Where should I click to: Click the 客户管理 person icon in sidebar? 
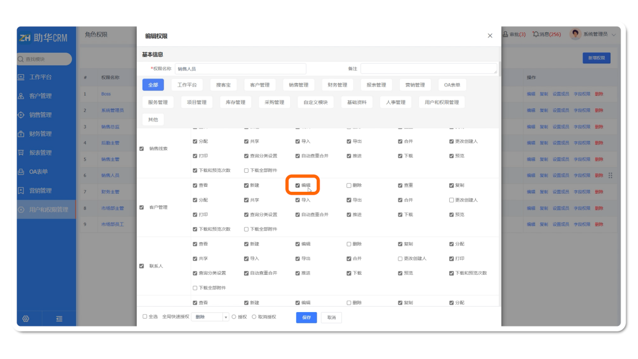(x=21, y=96)
